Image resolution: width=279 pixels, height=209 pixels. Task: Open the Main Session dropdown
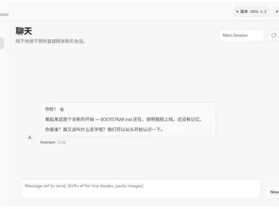[241, 35]
